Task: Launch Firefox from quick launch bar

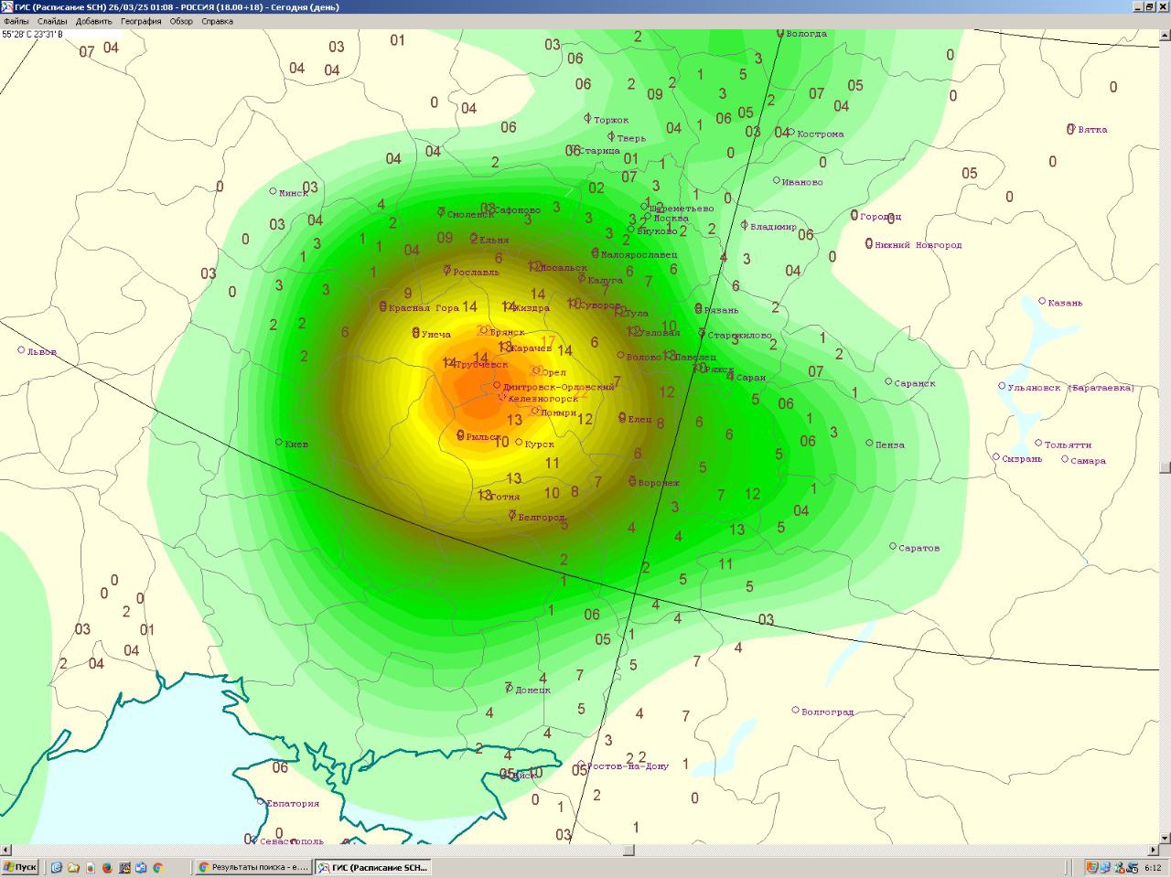Action: click(107, 867)
